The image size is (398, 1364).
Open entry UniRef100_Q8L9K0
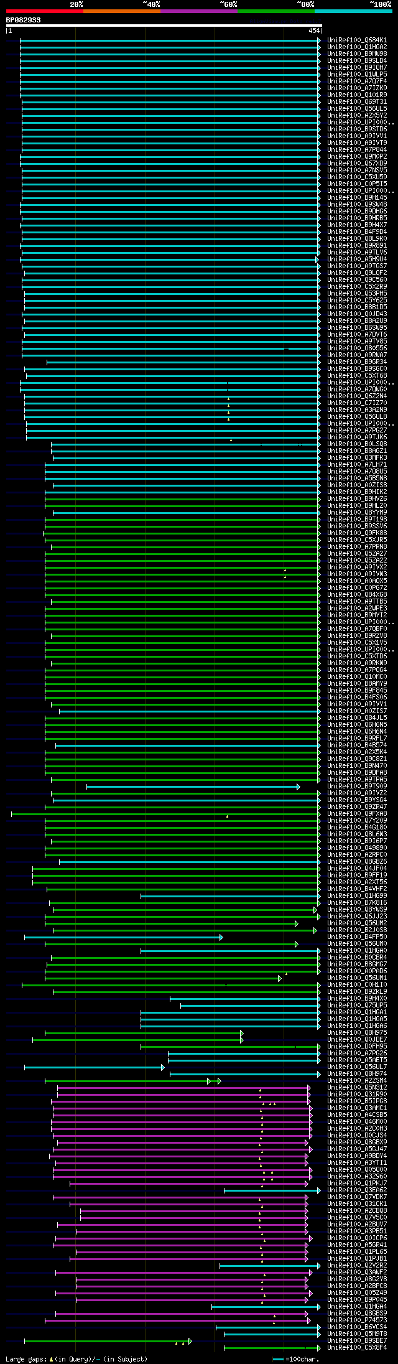pos(357,239)
